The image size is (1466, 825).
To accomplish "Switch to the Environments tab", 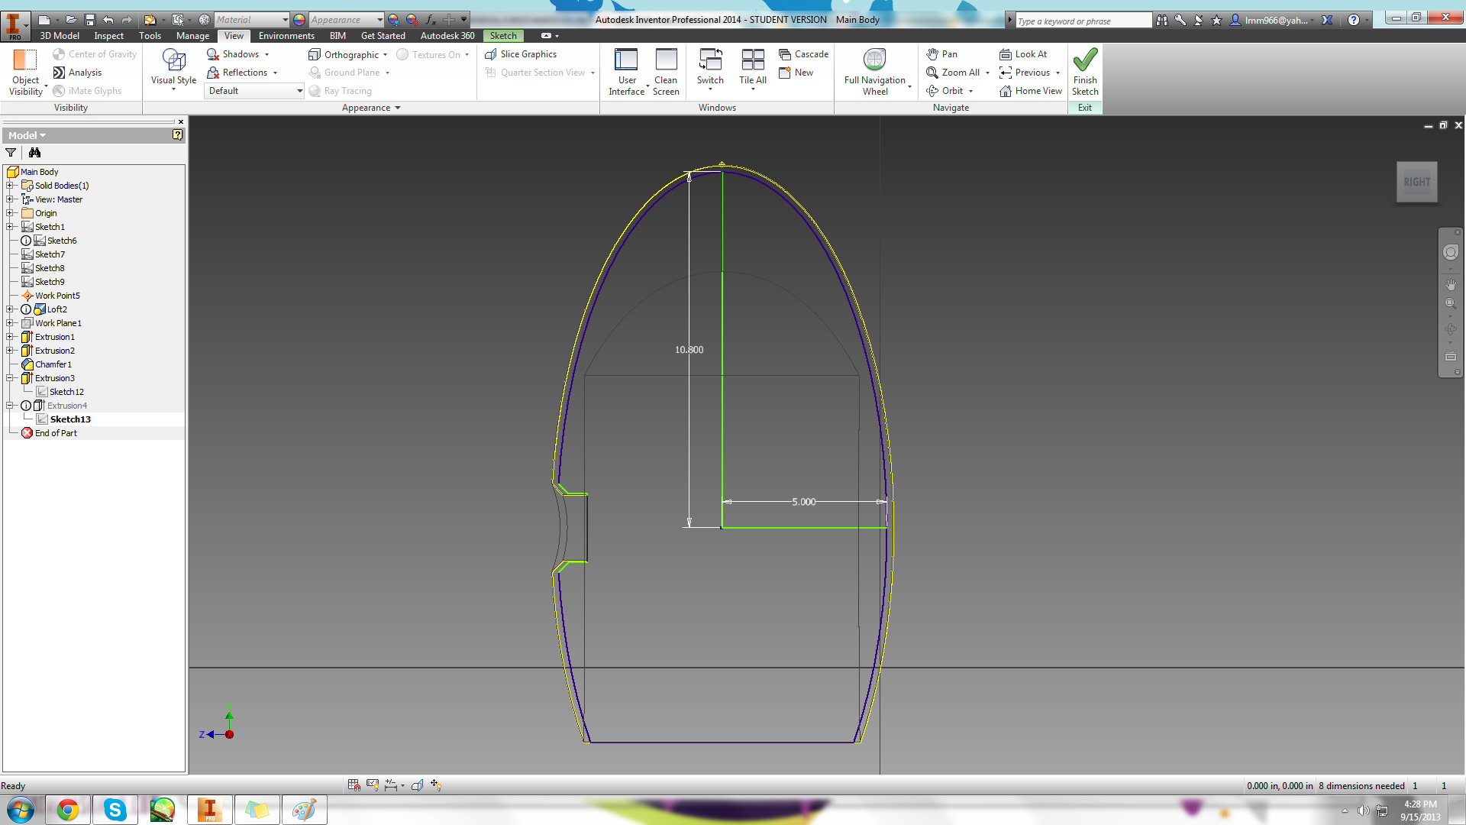I will pyautogui.click(x=286, y=36).
